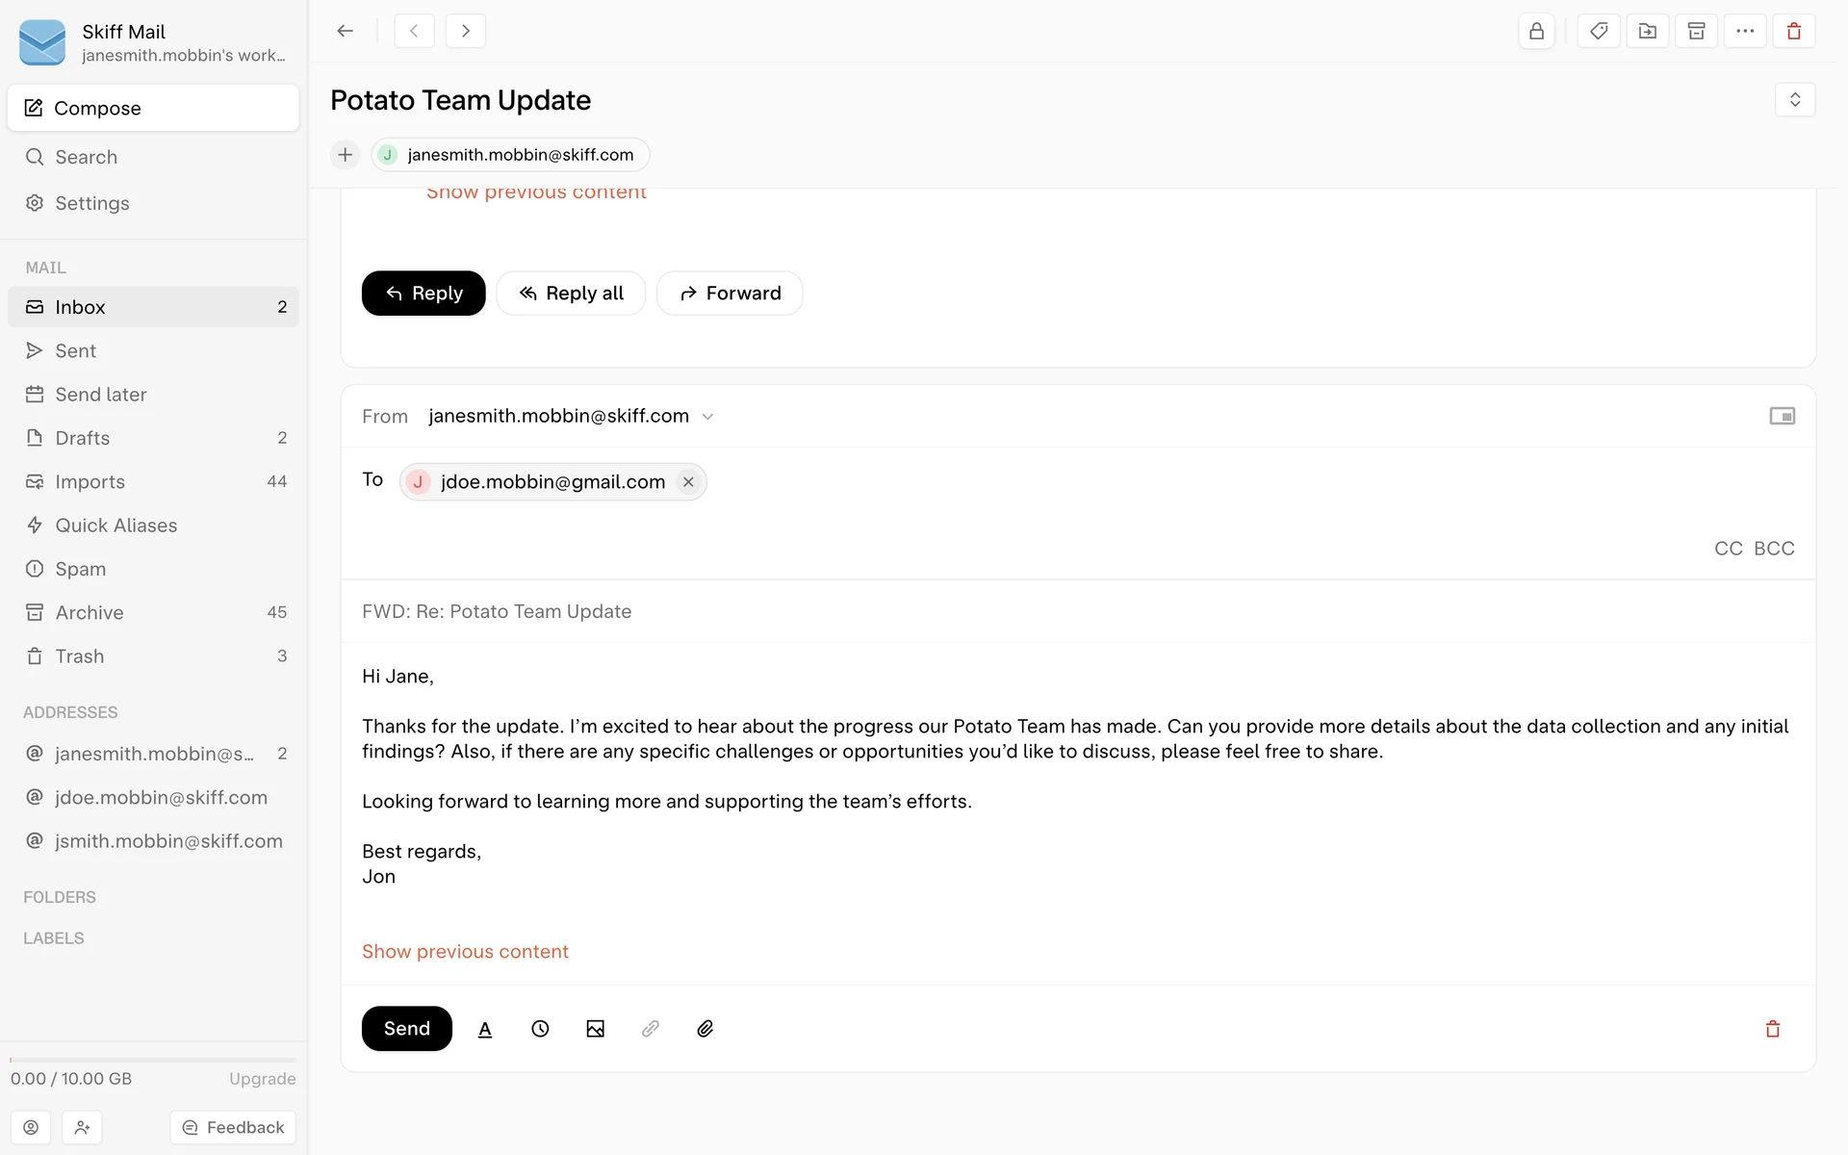Click the storage usage progress bar
Screen dimensions: 1848x1155
(x=153, y=1060)
